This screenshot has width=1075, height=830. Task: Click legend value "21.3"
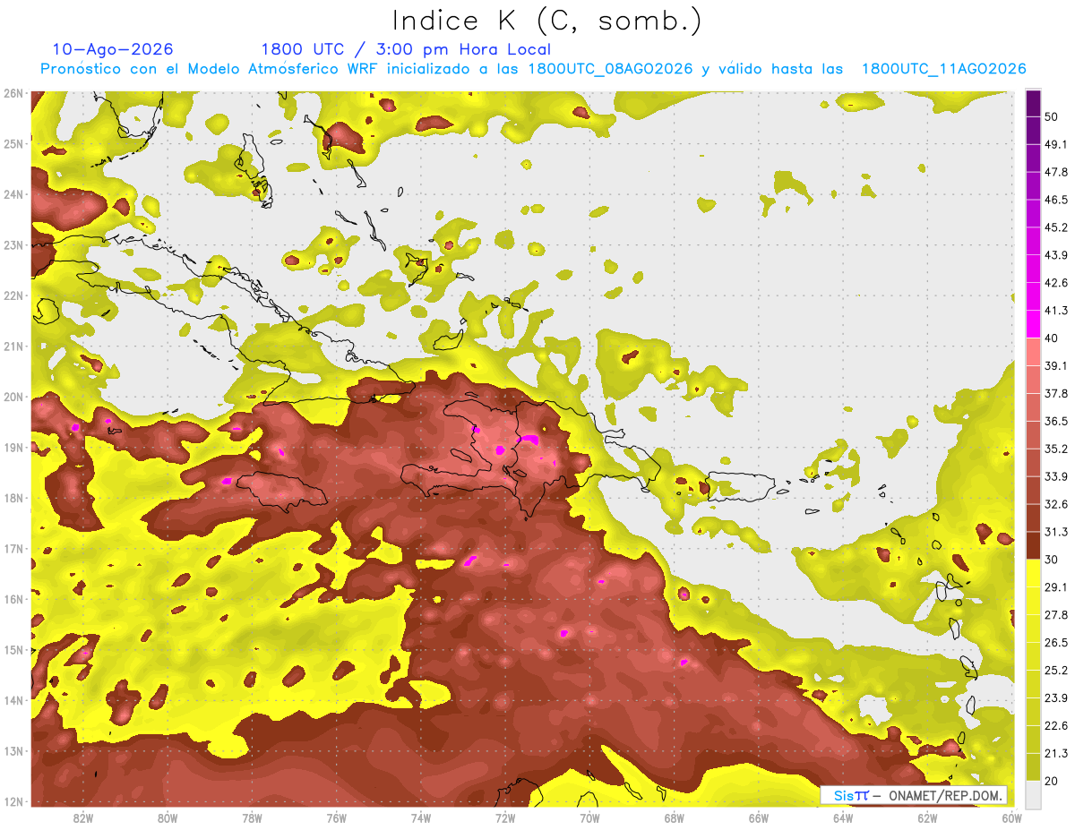click(1055, 753)
